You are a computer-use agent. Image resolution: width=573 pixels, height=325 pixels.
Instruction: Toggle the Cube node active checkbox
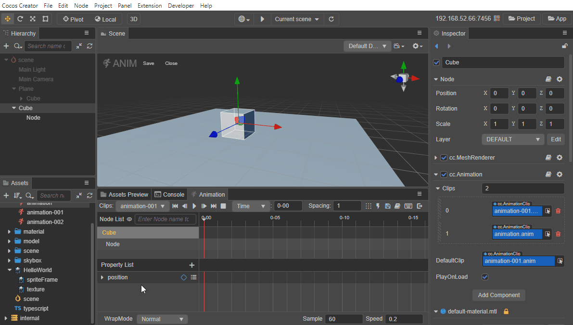436,62
